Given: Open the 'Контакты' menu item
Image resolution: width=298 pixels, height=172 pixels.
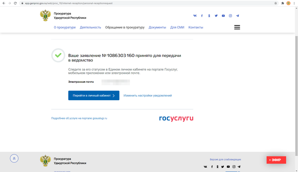Looking at the screenshot, I should coord(195,27).
